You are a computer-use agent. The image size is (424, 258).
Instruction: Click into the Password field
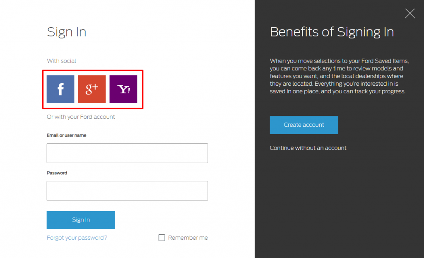pos(127,190)
